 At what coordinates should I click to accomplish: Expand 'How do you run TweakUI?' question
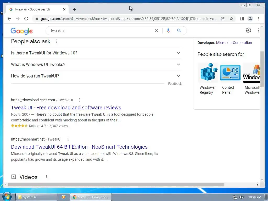coord(96,76)
